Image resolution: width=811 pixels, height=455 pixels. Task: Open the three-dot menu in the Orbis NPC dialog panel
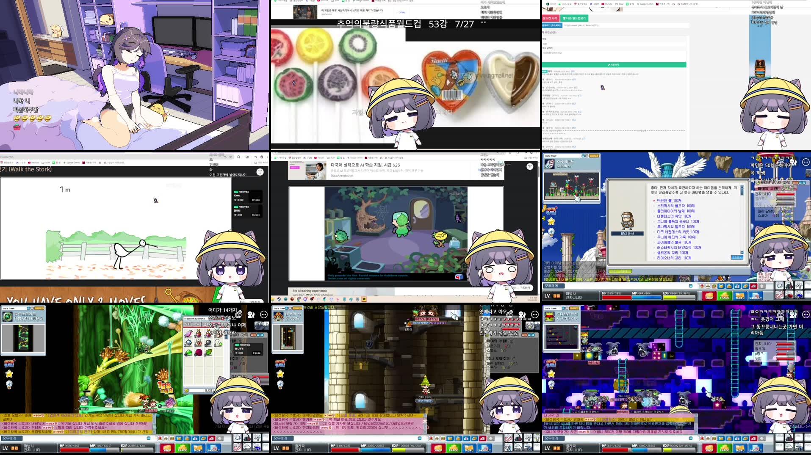(805, 162)
